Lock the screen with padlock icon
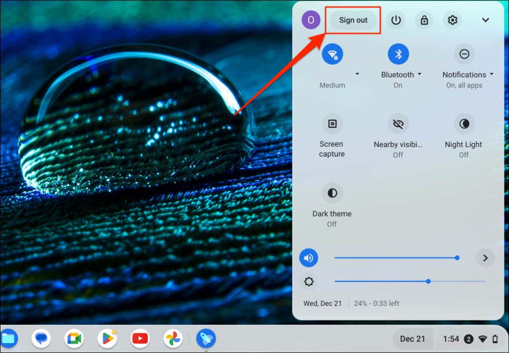 [424, 20]
